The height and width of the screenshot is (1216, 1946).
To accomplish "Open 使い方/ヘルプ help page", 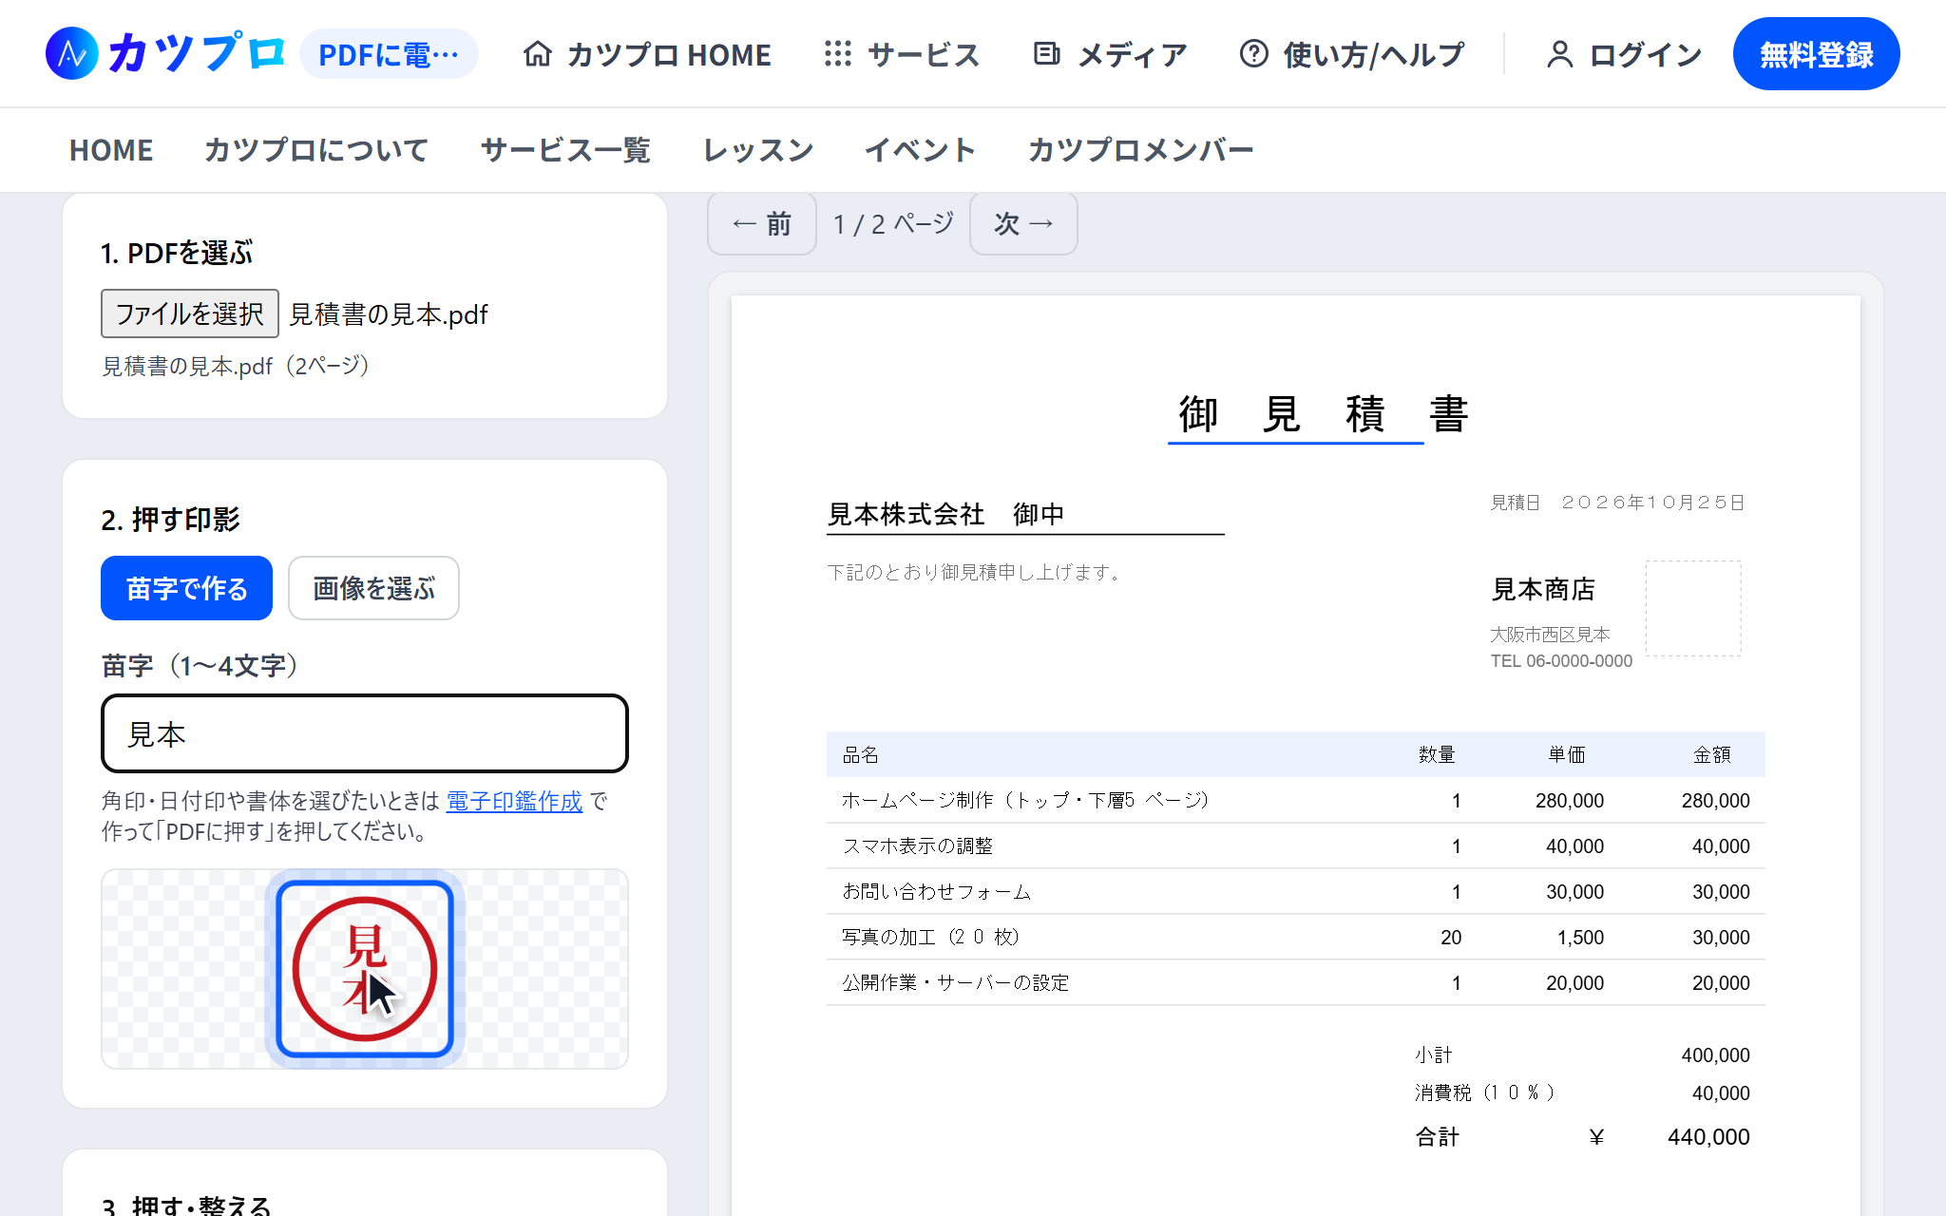I will pos(1351,54).
